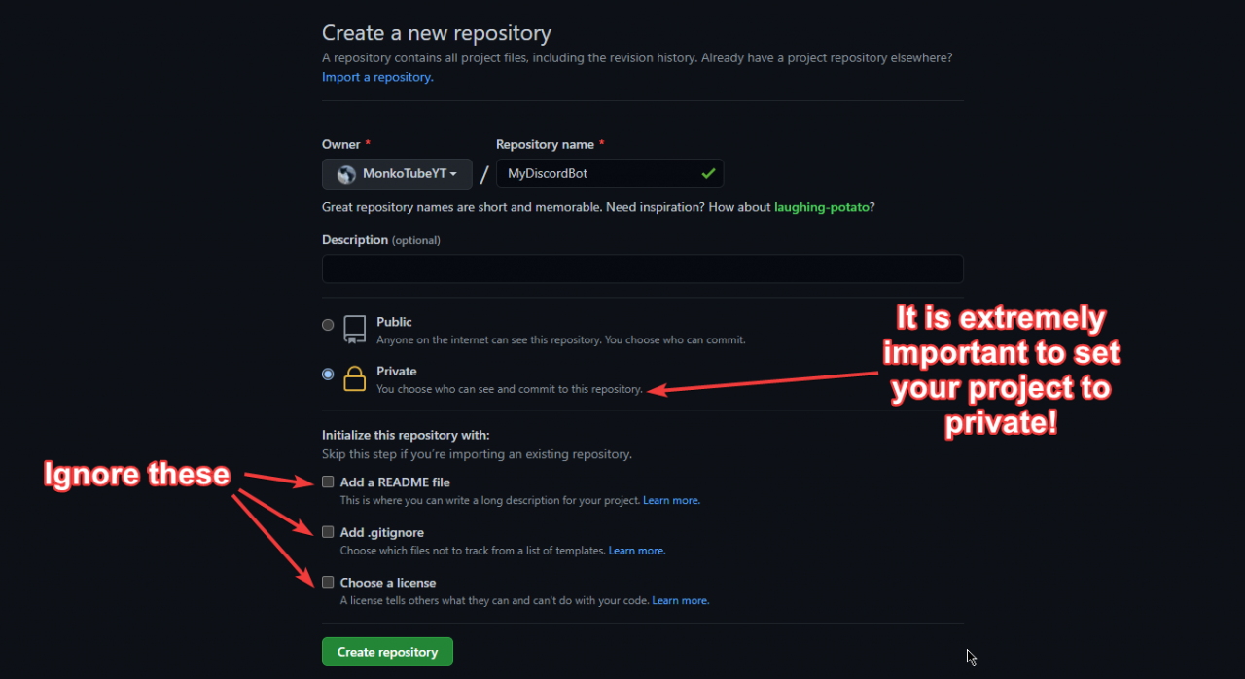Click the Create repository button
1245x679 pixels.
click(x=387, y=652)
